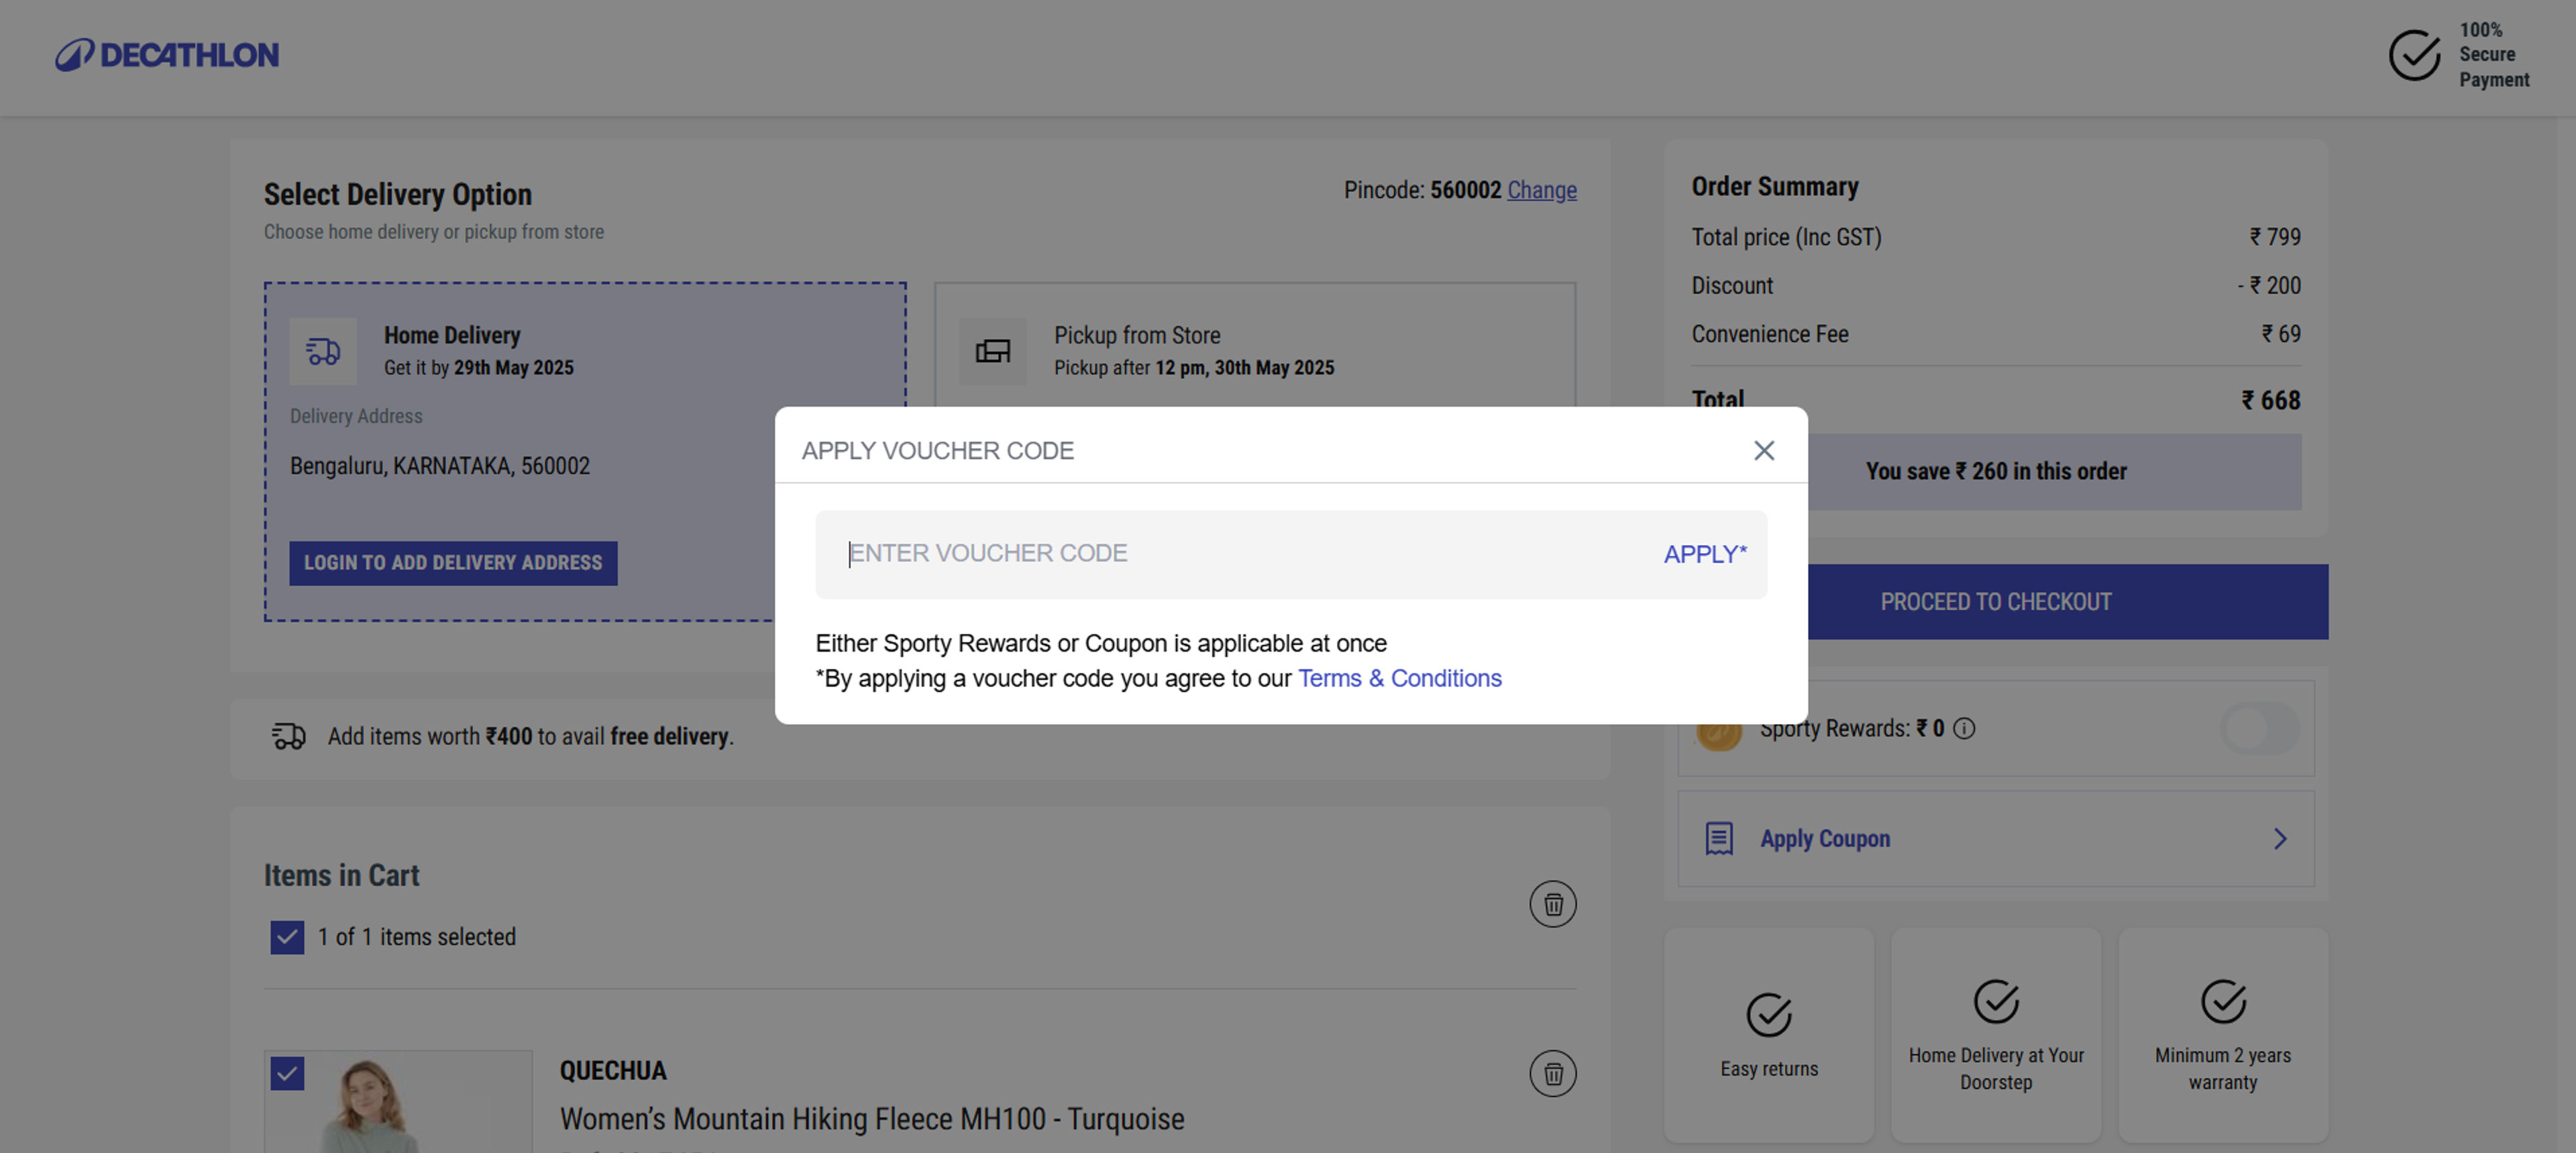
Task: Expand Apply Coupon with the chevron arrow
Action: click(2280, 839)
